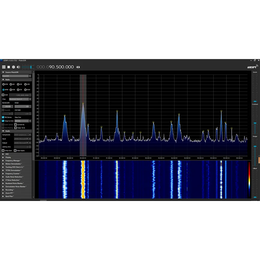The image size is (260, 260).
Task: Restore the window using the title bar icon
Action: click(x=255, y=60)
